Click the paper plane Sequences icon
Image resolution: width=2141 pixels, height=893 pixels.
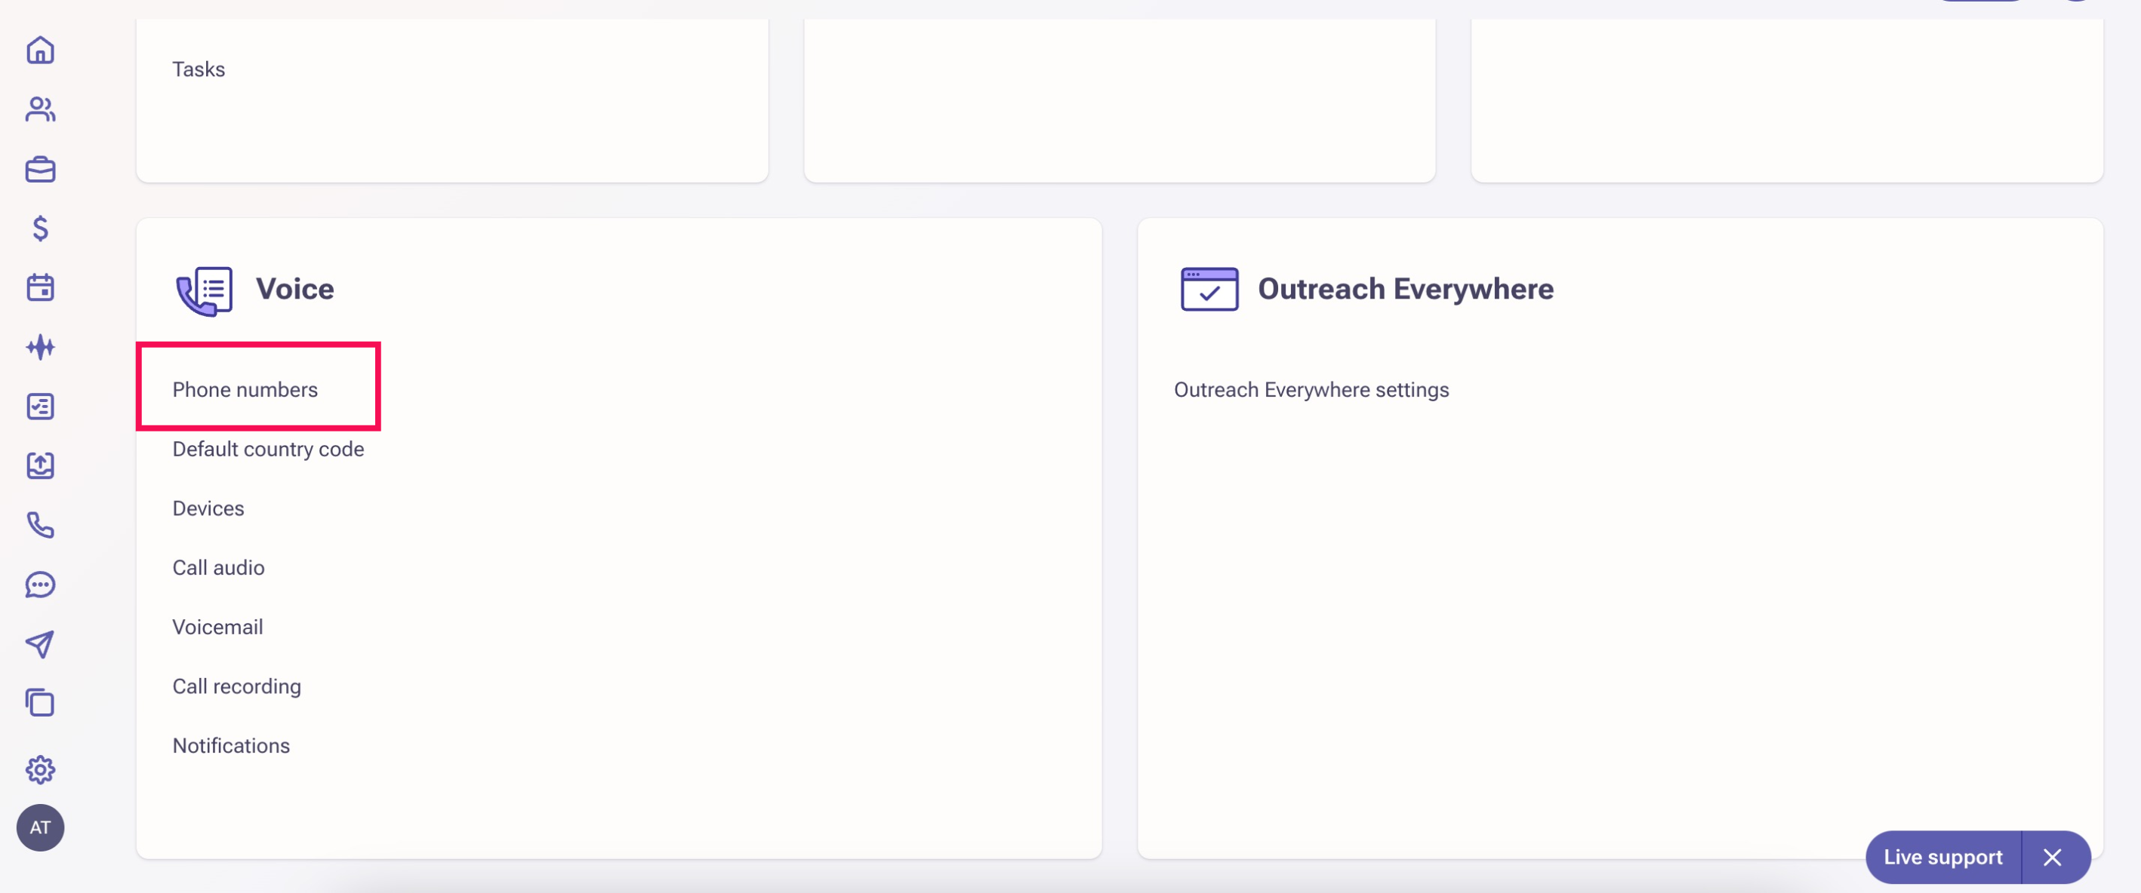pos(40,644)
